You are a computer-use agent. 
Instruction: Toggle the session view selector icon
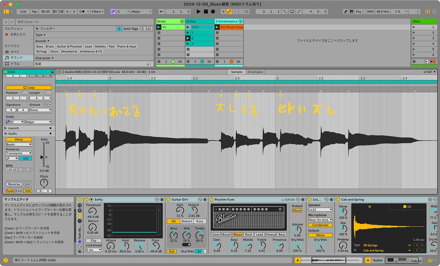tap(427, 11)
